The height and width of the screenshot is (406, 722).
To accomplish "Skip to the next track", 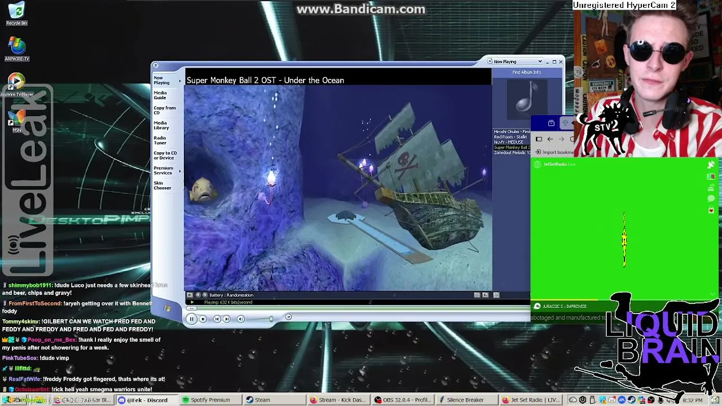I will [227, 319].
